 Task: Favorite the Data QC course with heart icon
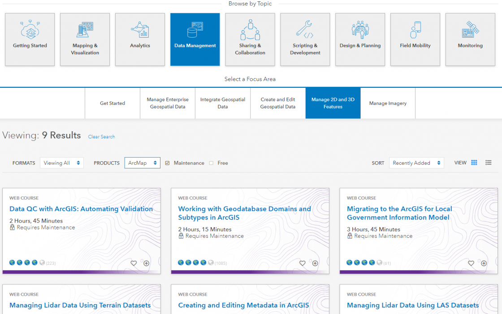134,263
